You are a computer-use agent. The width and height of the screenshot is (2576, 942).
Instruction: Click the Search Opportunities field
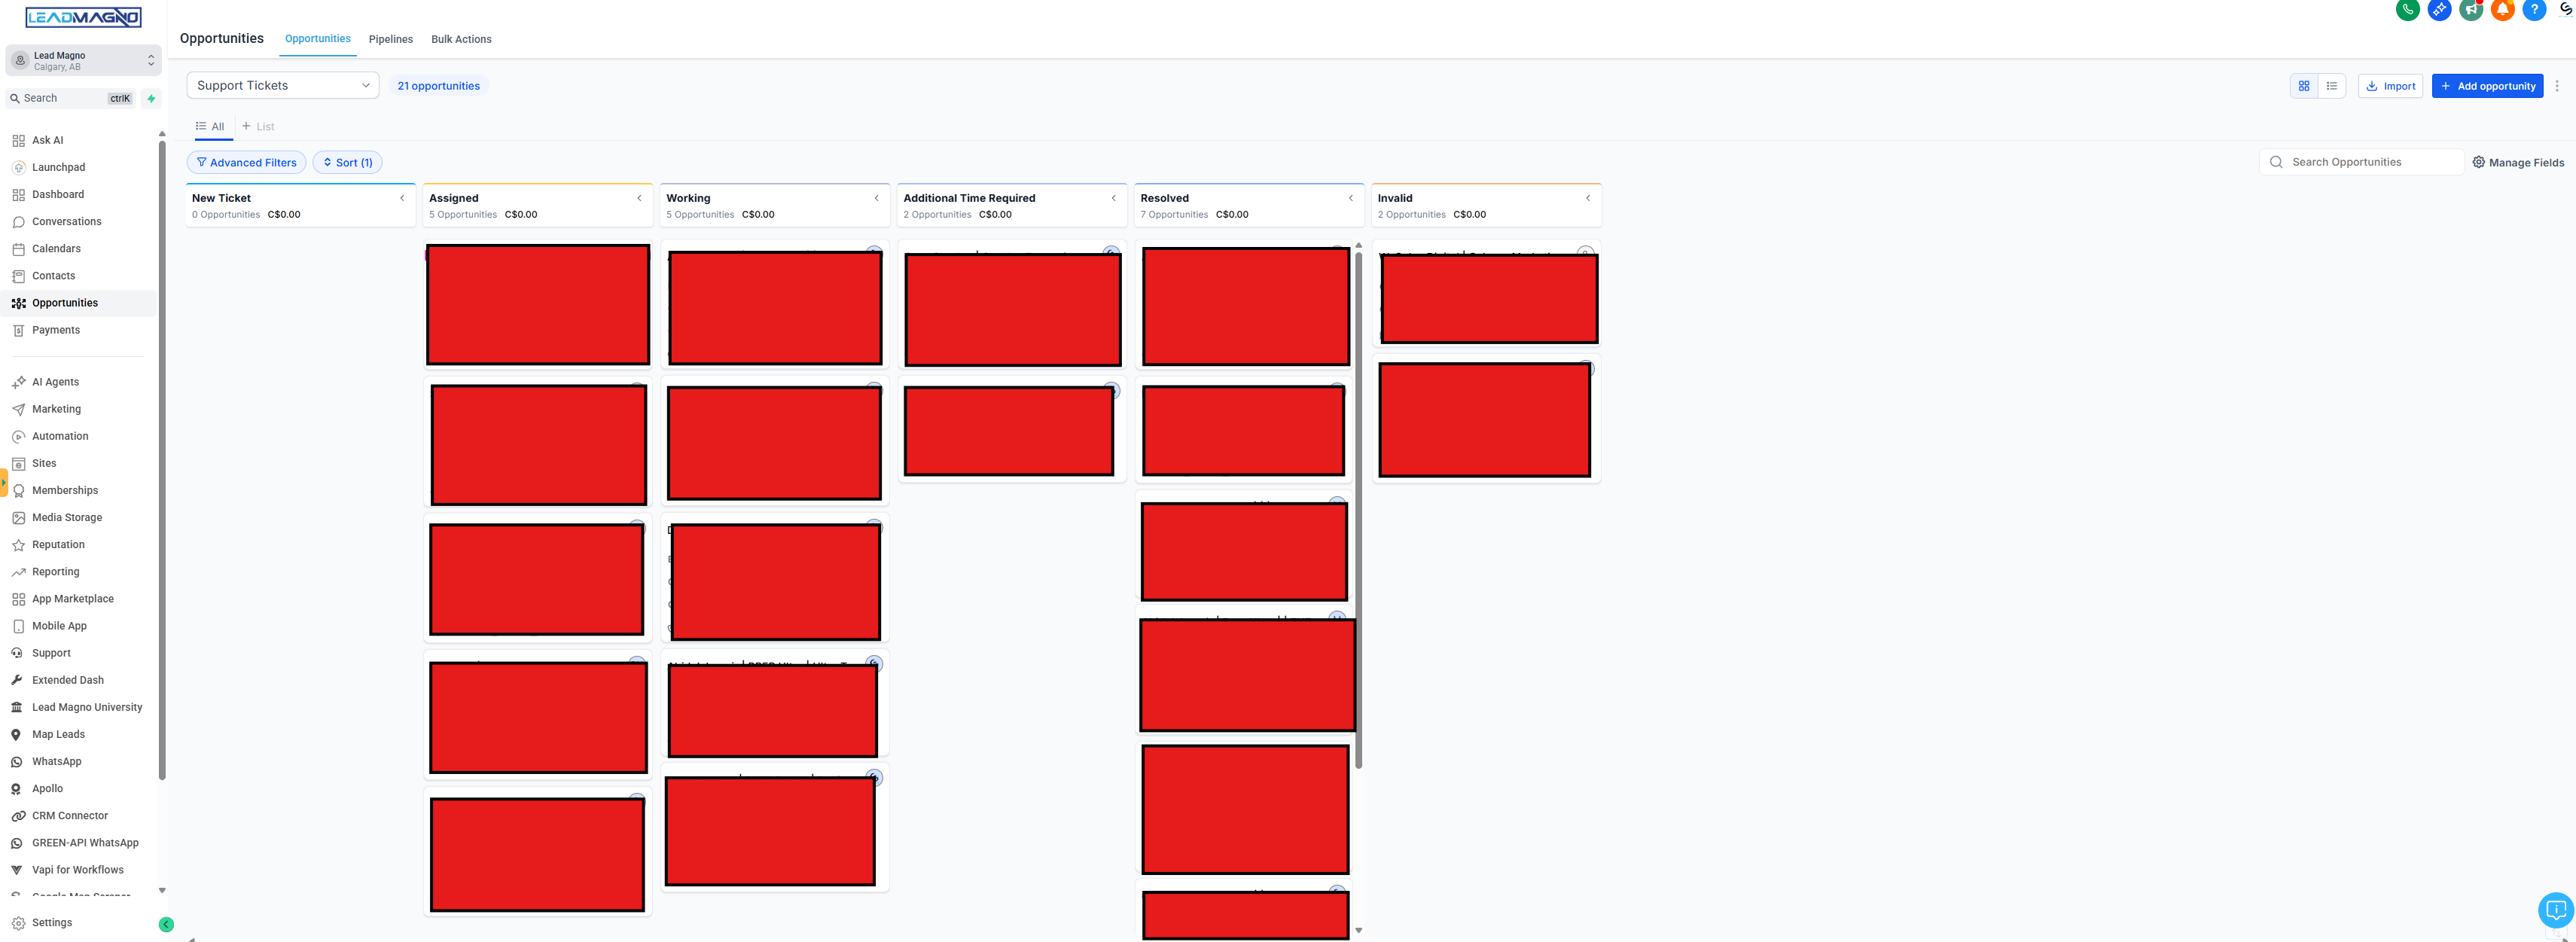pos(2360,161)
